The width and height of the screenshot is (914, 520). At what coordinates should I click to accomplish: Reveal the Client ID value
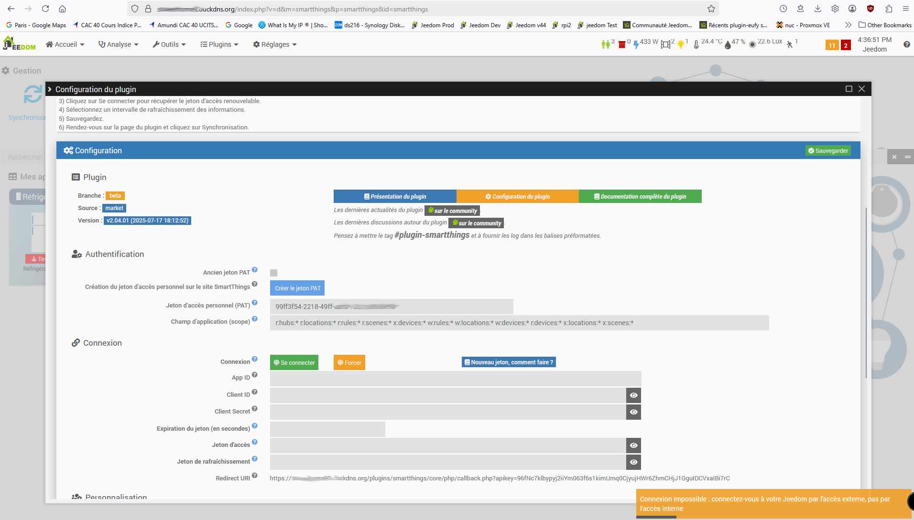(x=633, y=395)
